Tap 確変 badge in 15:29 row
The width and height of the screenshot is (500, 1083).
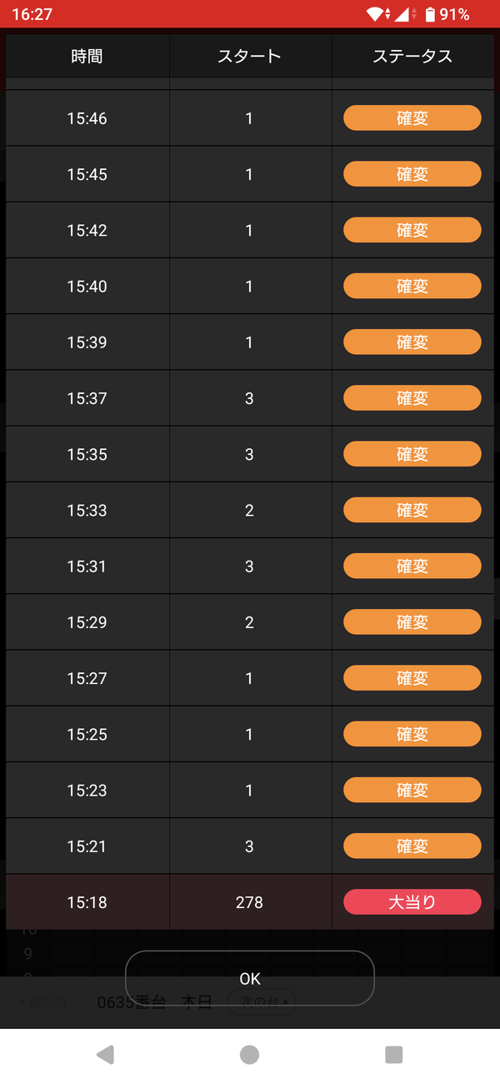[x=412, y=621]
